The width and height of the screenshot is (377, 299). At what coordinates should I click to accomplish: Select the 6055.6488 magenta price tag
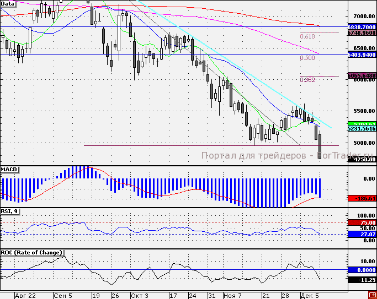coord(362,76)
